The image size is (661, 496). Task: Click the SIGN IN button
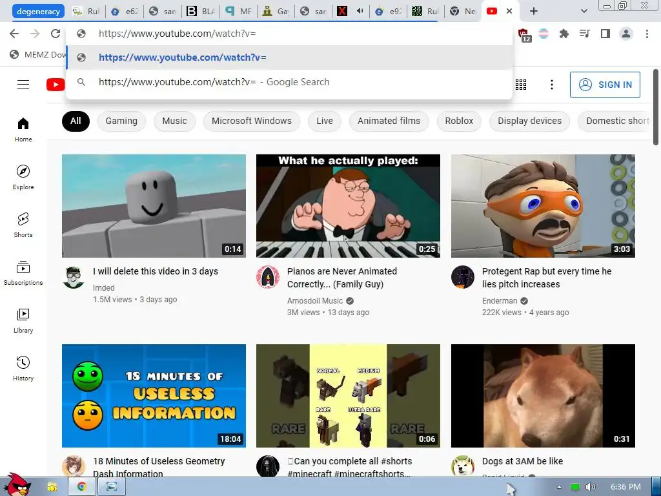coord(605,85)
